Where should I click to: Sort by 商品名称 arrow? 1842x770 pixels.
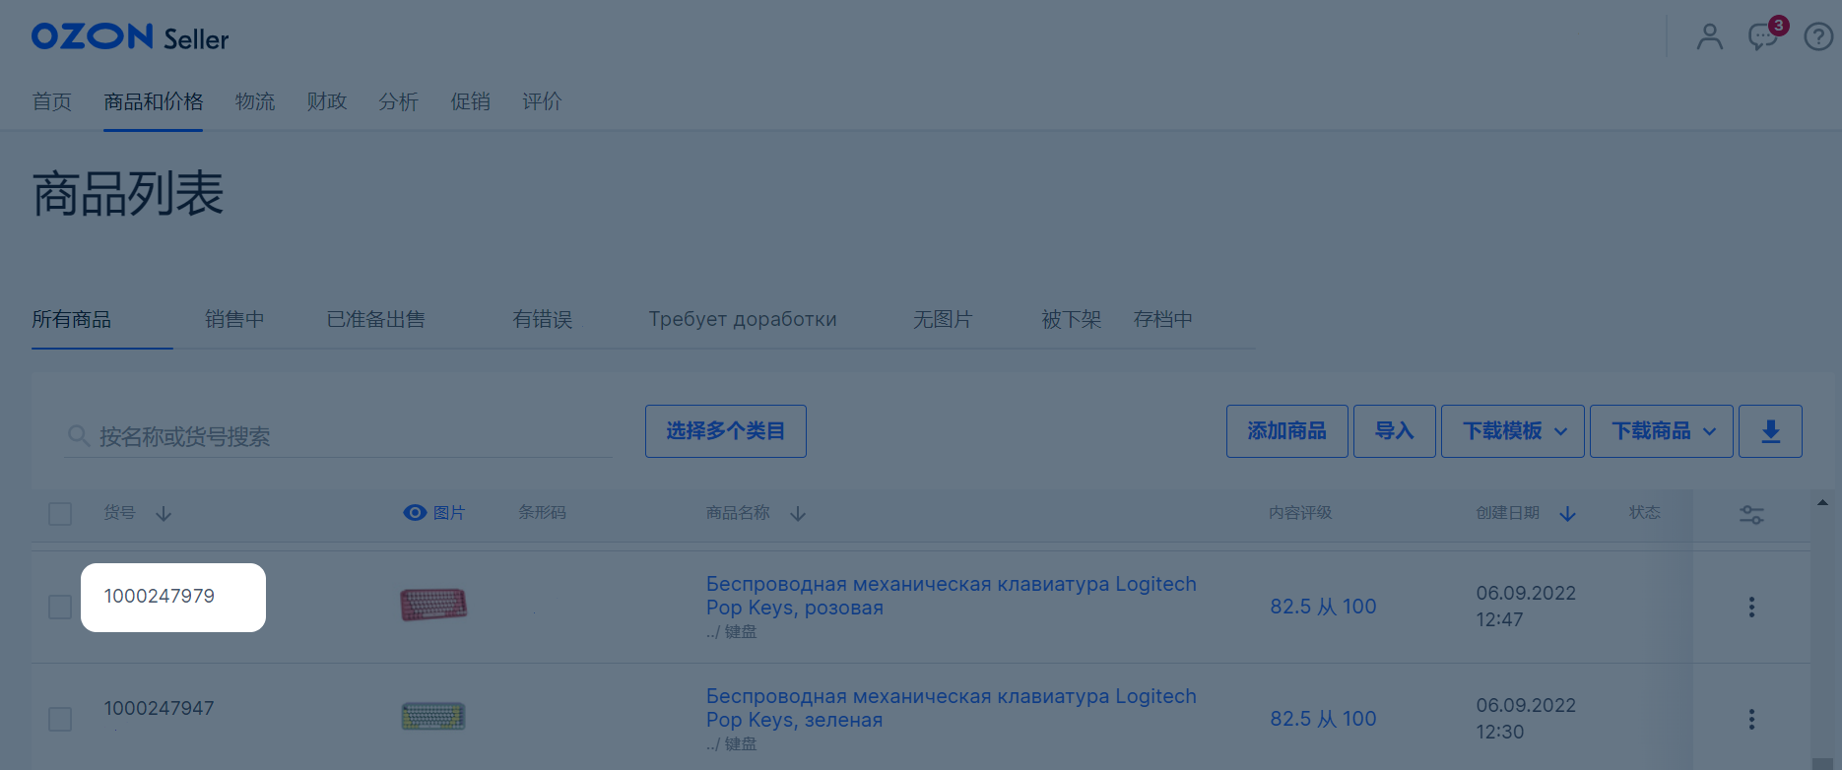coord(798,514)
